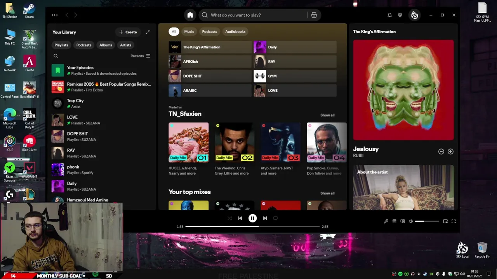Viewport: 497px width, 279px height.
Task: Open the Browse icon in search bar
Action: [314, 15]
